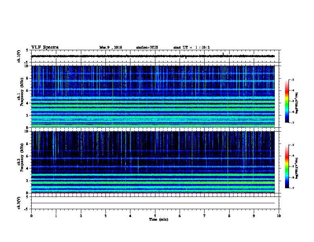Click the ch.2 "Frequency (kHz)" axis title
Viewport: 314px width, 242px height.
pos(22,157)
